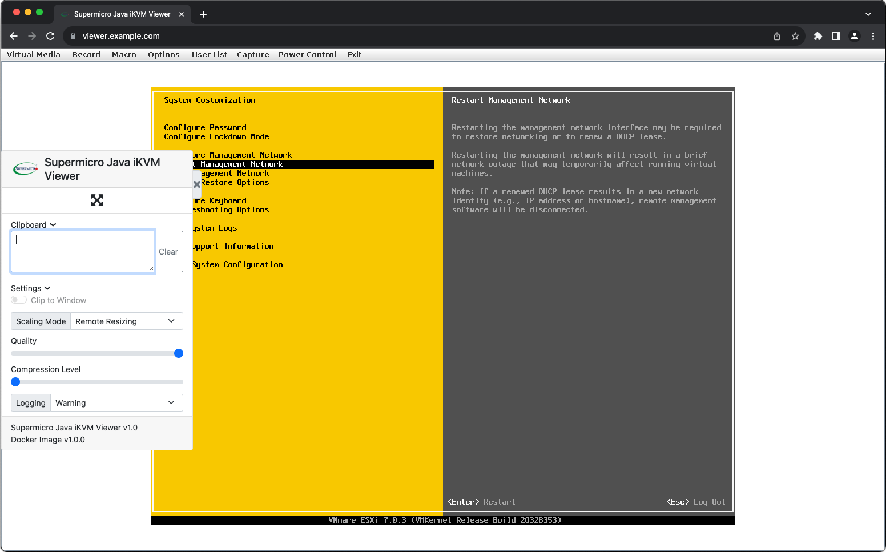Image resolution: width=886 pixels, height=552 pixels.
Task: Click the share page icon in address bar
Action: [776, 36]
